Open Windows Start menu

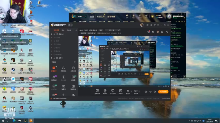tap(2, 121)
